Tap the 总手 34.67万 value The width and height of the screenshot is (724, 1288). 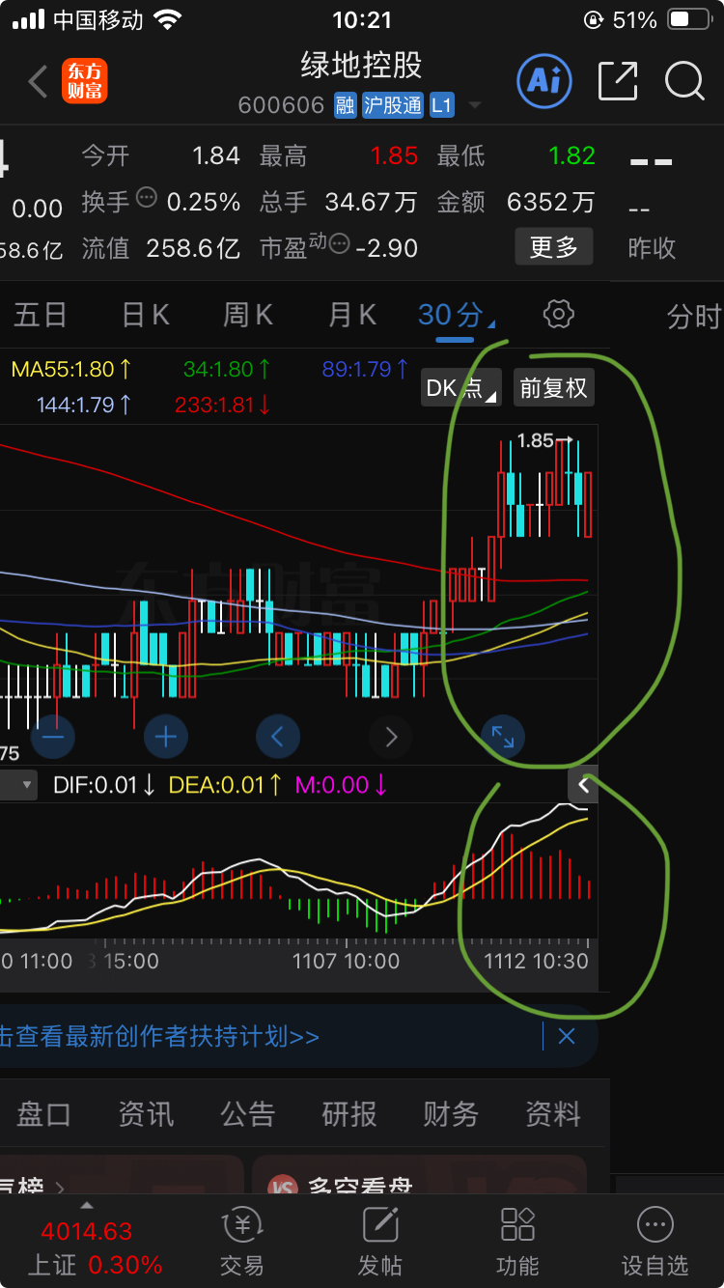point(371,202)
